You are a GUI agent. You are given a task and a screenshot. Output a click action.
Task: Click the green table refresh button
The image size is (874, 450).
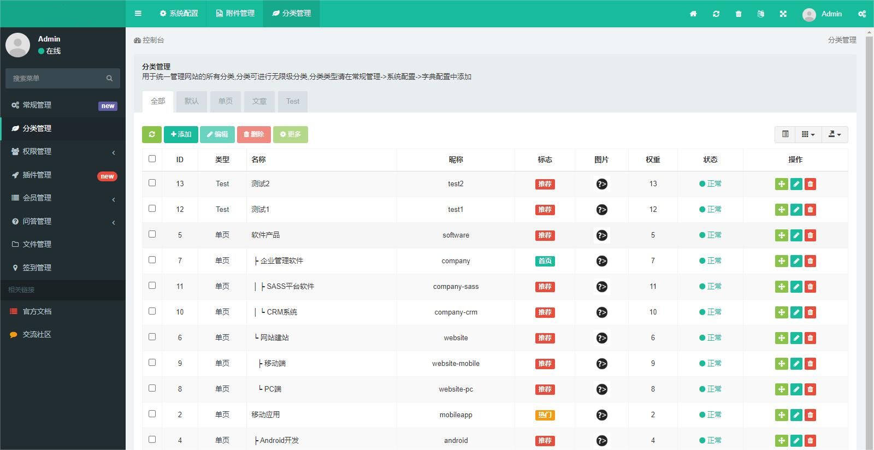[152, 134]
